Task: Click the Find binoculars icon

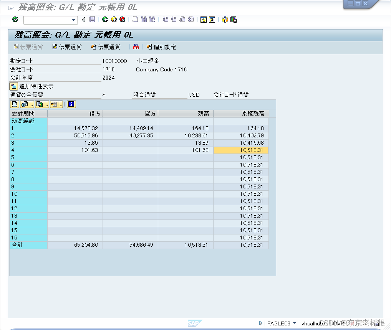Action: pos(144,20)
